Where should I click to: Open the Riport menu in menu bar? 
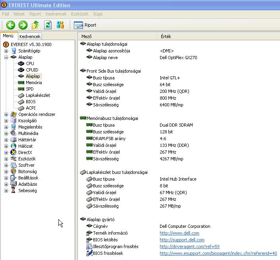pyautogui.click(x=35, y=14)
